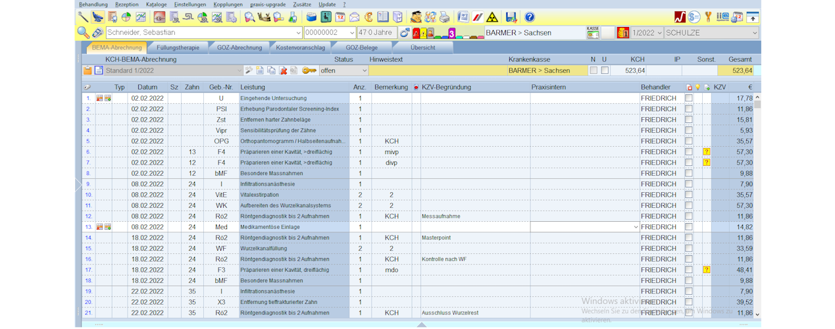Click the red X delete billing icon

(283, 70)
